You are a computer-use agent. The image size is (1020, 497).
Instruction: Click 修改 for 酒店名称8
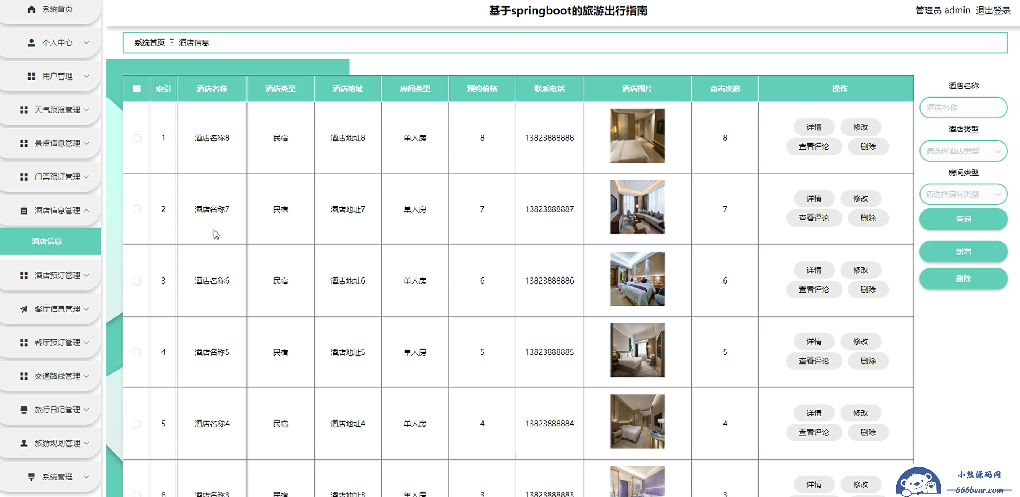point(861,127)
